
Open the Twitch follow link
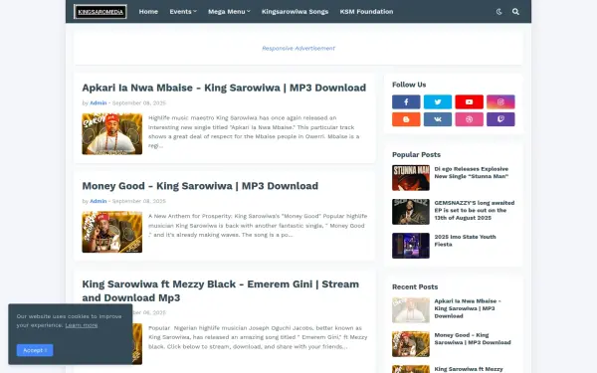point(500,119)
